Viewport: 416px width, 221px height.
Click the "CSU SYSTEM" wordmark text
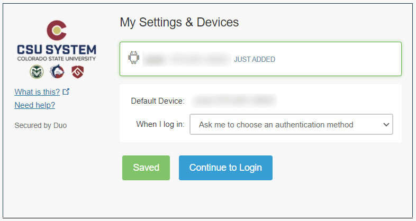point(57,50)
